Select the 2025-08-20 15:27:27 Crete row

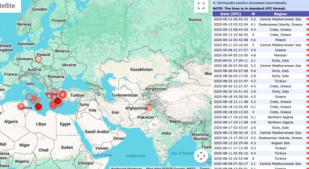pos(261,86)
